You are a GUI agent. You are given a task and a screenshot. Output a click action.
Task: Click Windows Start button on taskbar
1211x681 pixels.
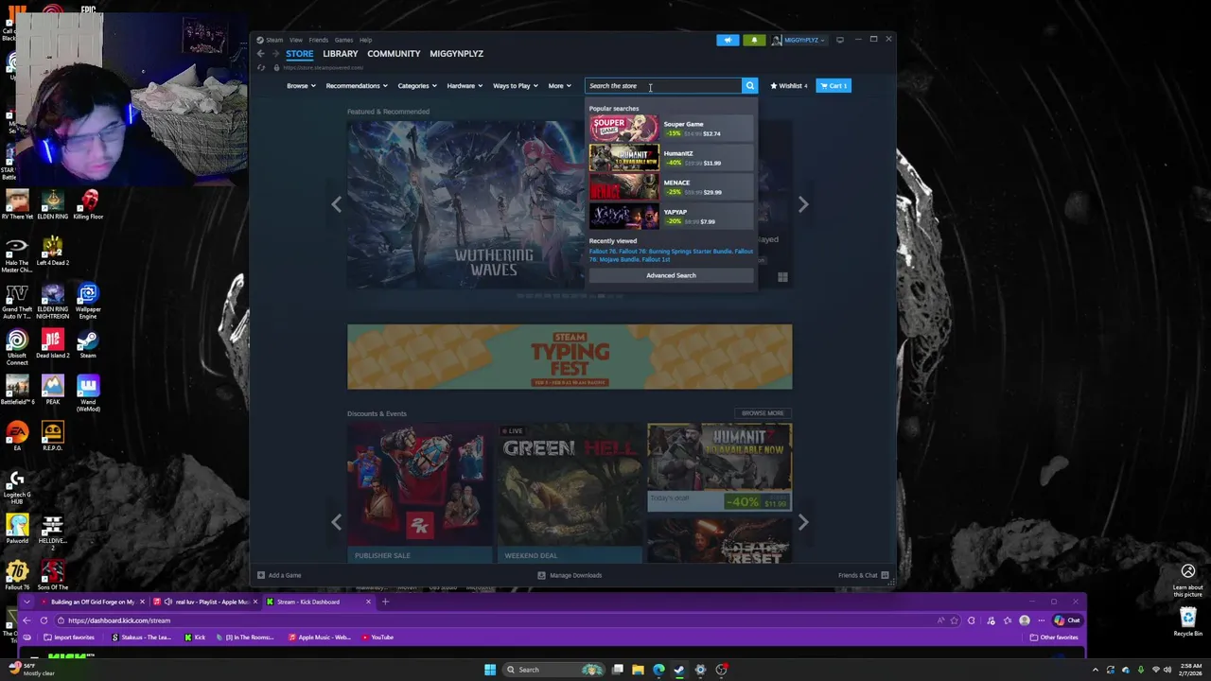coord(490,670)
